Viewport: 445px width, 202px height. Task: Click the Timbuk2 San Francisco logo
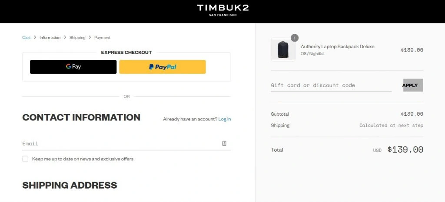(222, 10)
